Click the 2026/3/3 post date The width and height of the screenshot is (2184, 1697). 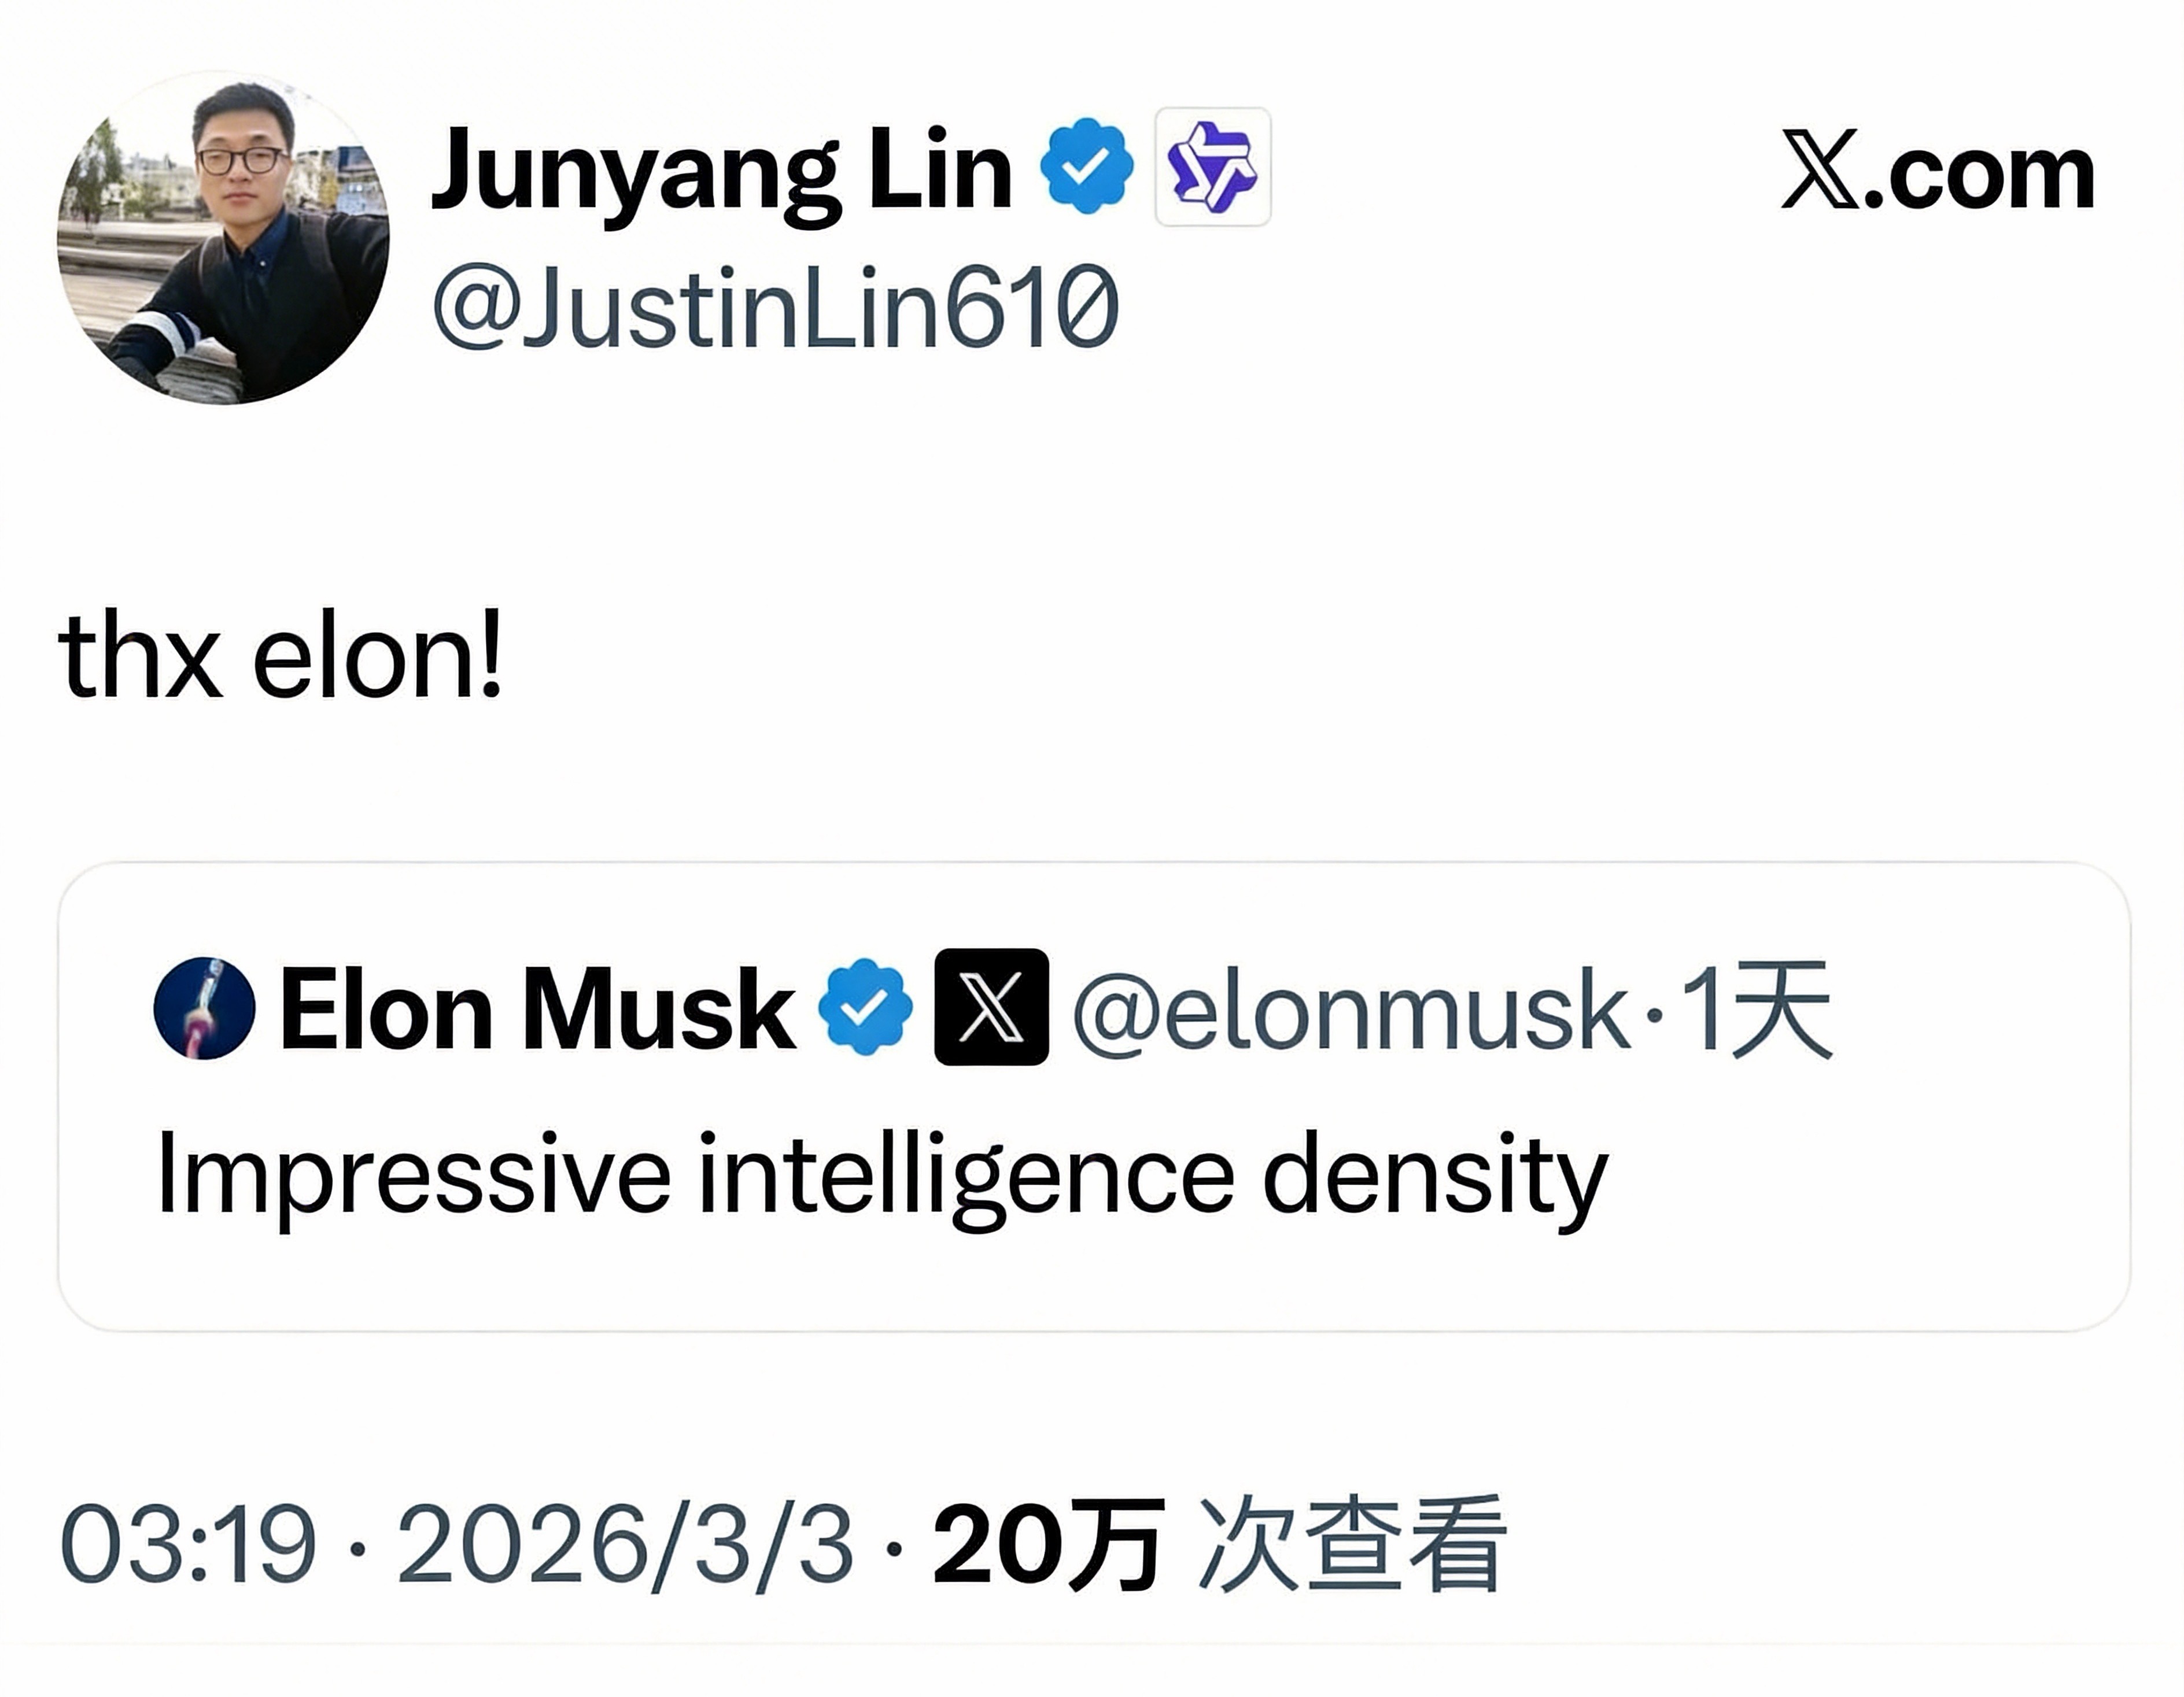(625, 1545)
